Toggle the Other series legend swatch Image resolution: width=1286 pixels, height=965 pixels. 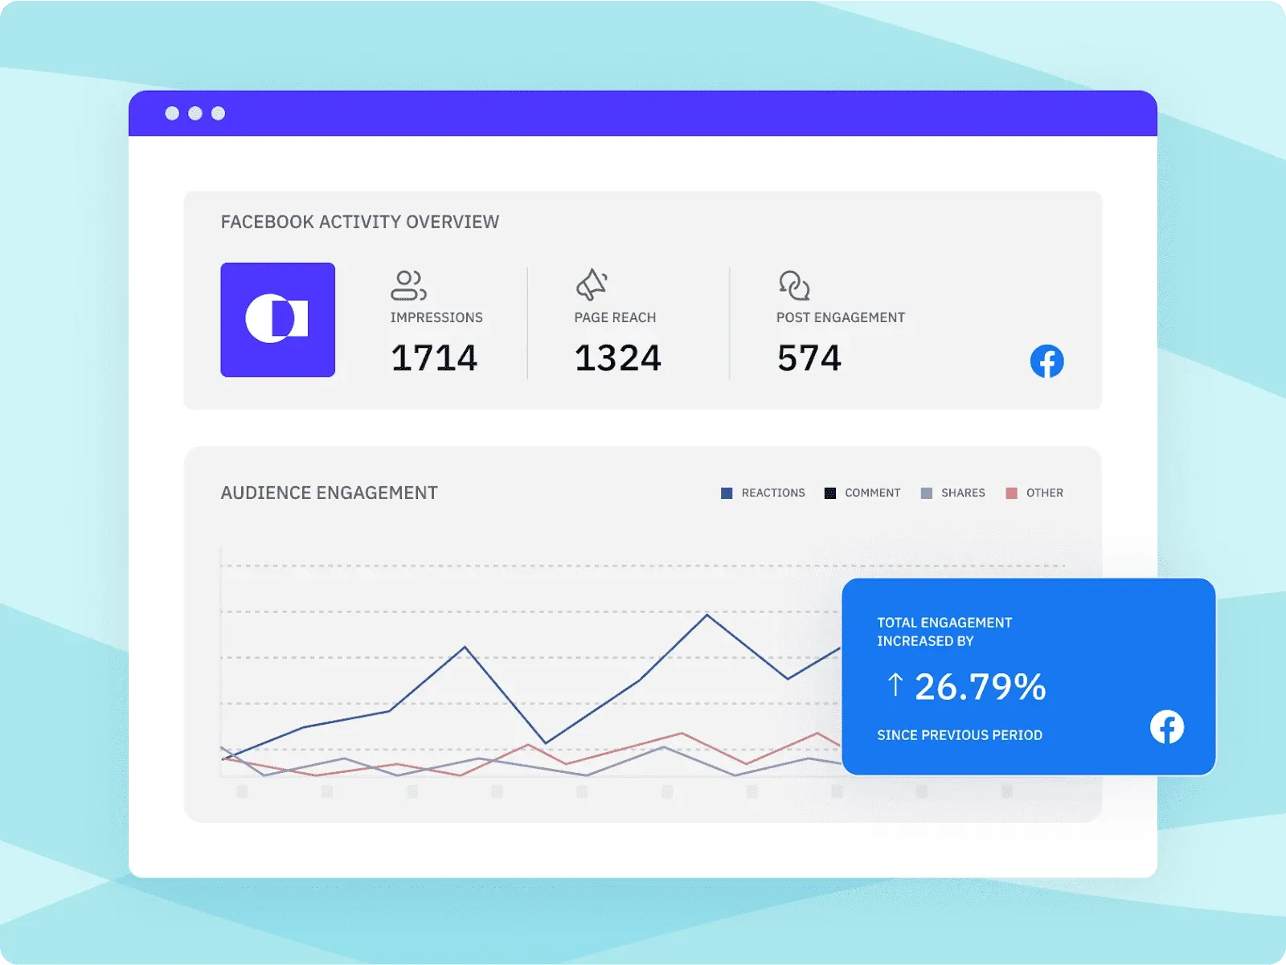(1012, 493)
